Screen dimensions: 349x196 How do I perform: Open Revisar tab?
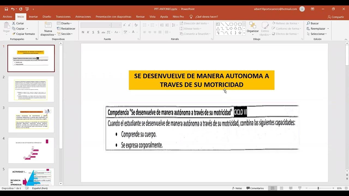pos(140,17)
